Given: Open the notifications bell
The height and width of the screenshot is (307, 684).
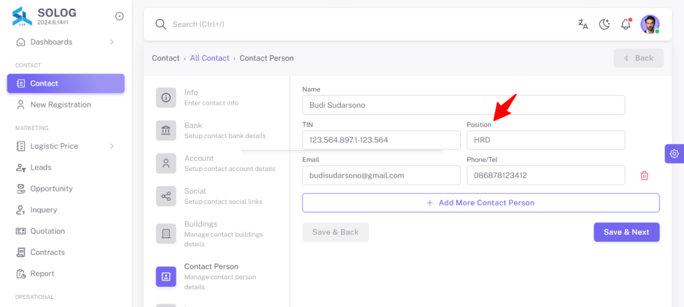Looking at the screenshot, I should click(626, 24).
